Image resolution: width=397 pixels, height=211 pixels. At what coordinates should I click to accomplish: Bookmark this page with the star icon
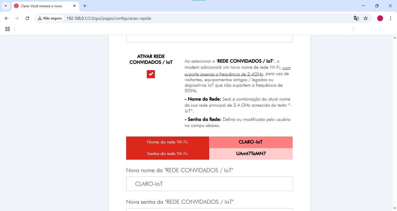(x=366, y=18)
